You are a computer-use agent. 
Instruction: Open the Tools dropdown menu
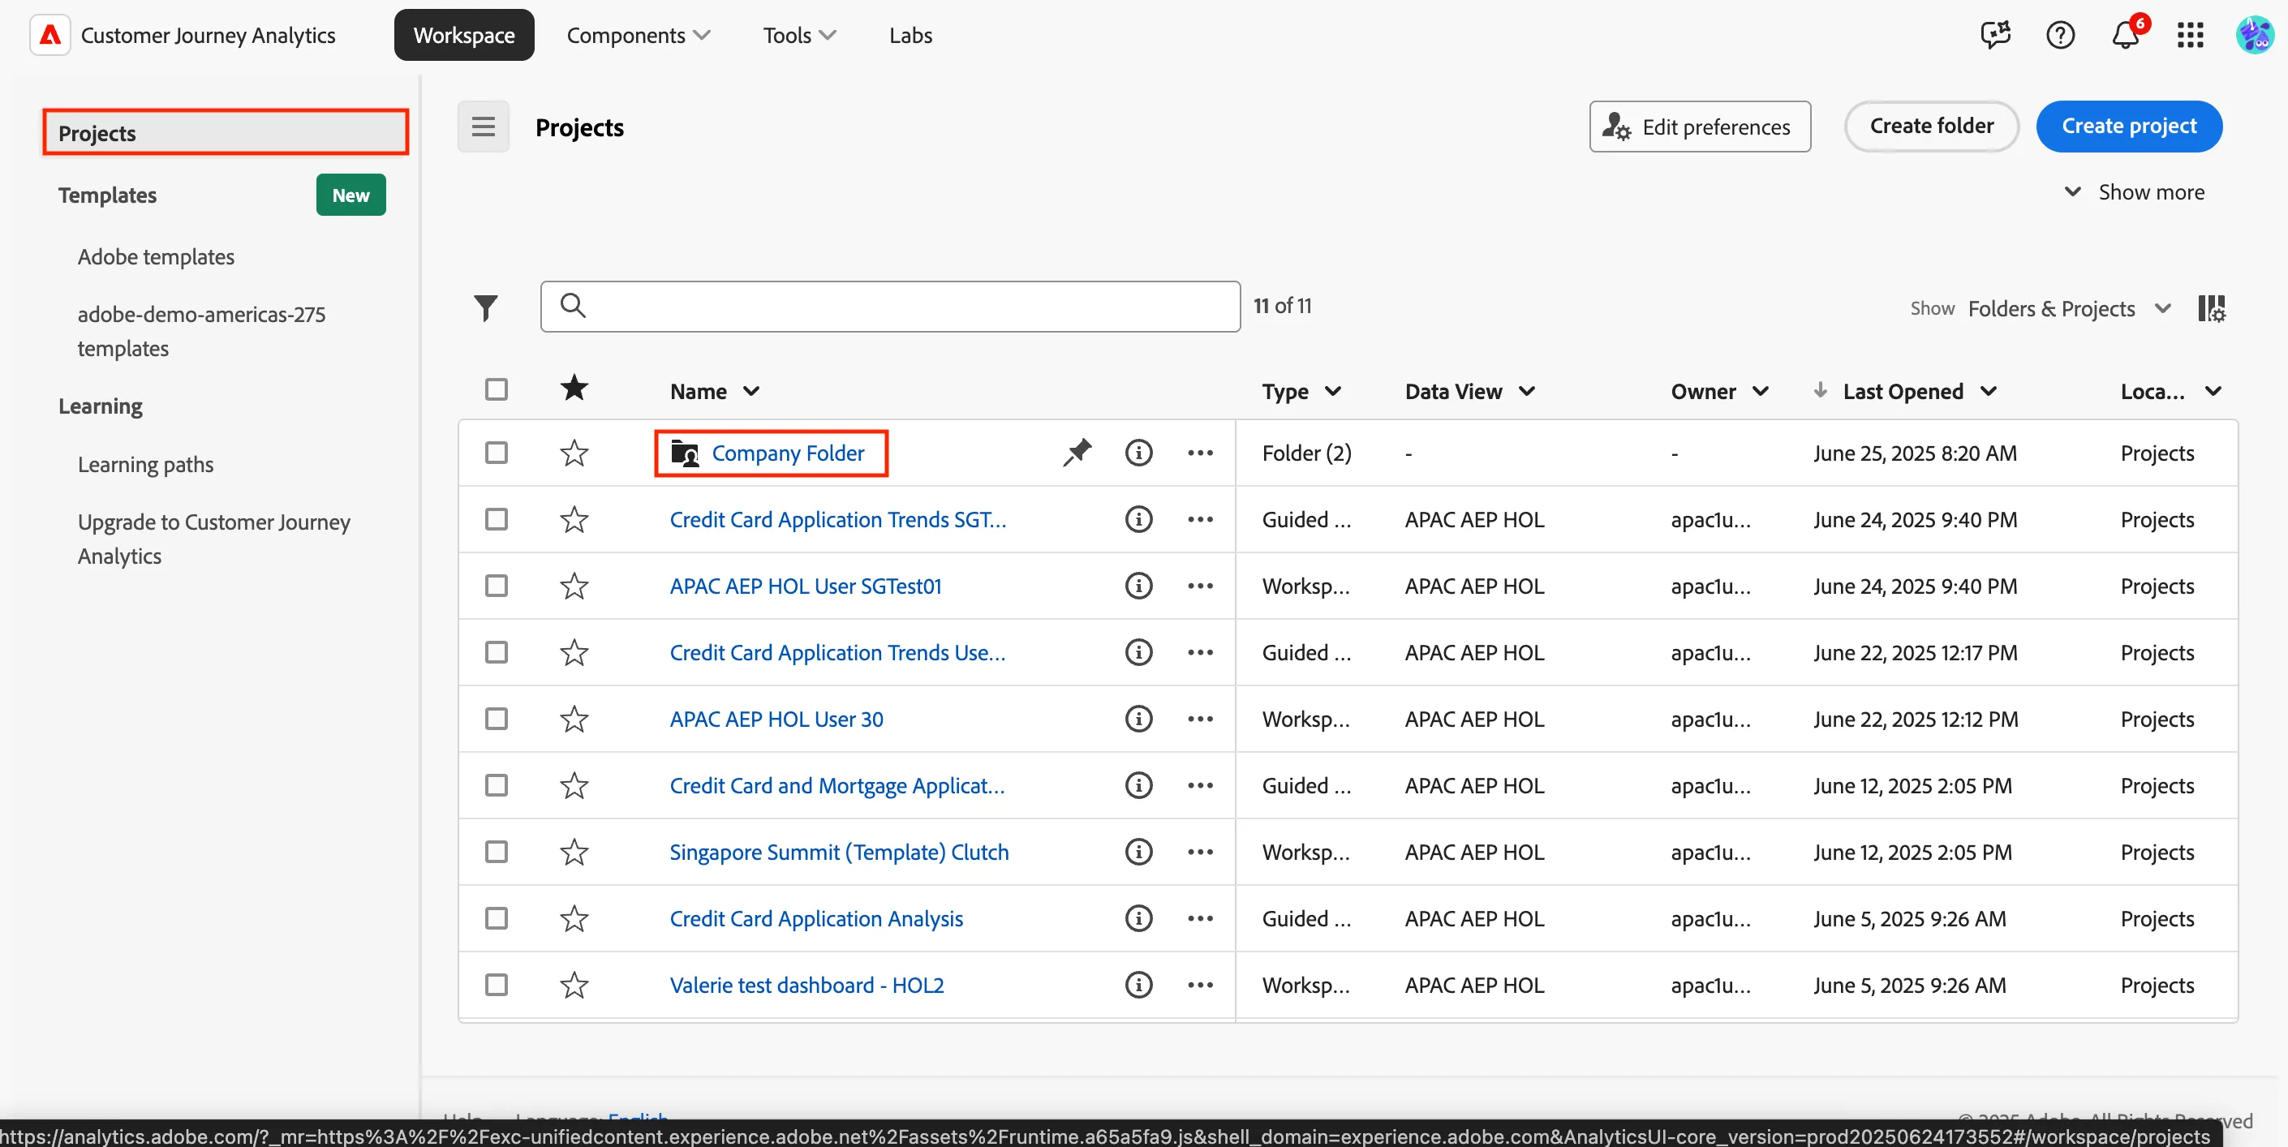pyautogui.click(x=799, y=36)
